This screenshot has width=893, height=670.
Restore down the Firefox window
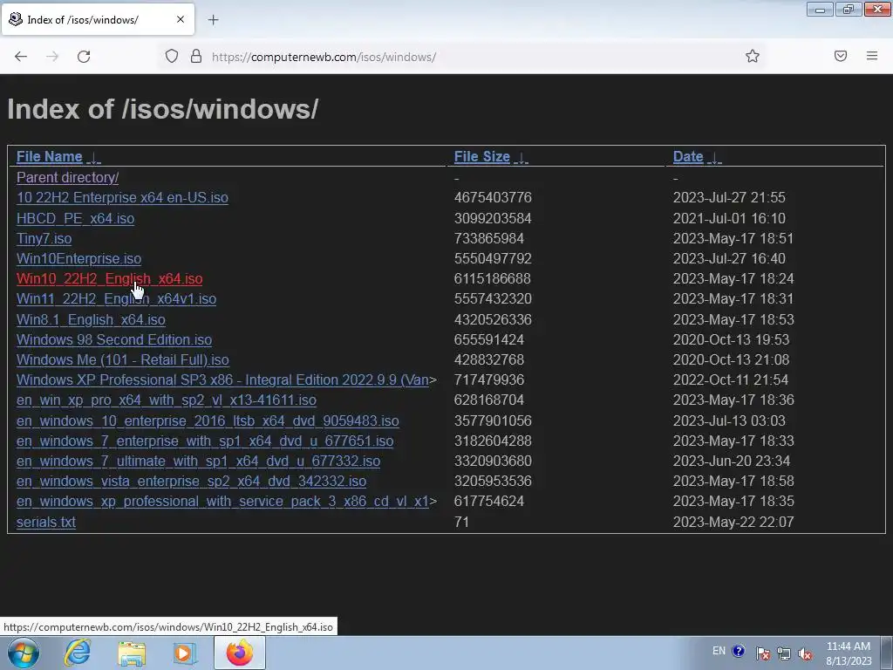(x=848, y=9)
